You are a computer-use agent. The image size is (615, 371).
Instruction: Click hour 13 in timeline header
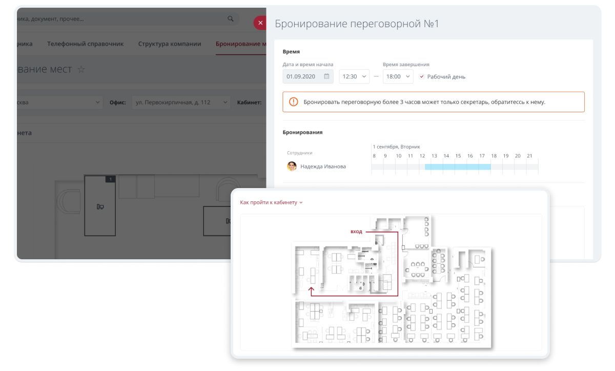point(434,156)
